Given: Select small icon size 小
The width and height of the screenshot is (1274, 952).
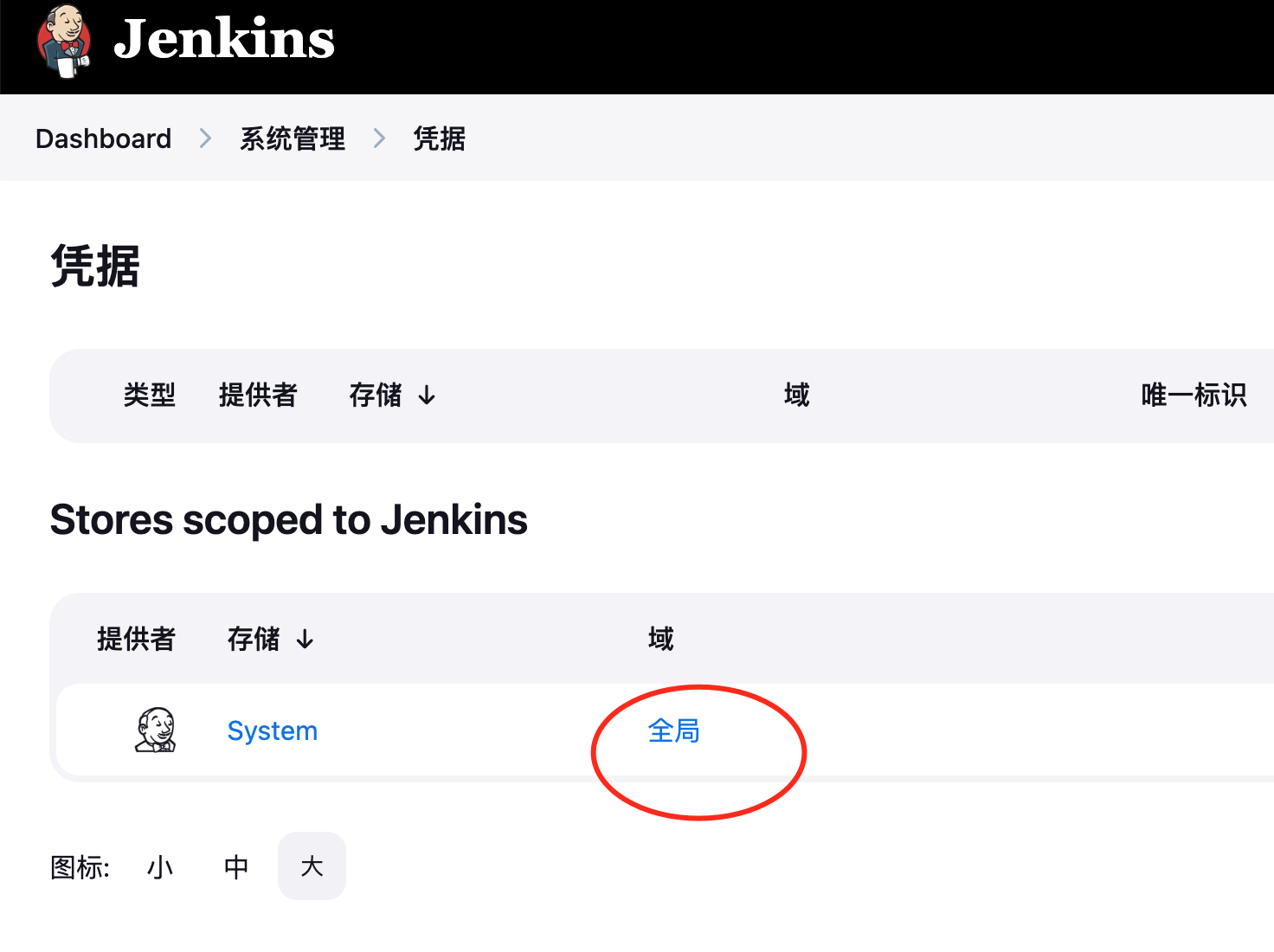Looking at the screenshot, I should [x=160, y=866].
